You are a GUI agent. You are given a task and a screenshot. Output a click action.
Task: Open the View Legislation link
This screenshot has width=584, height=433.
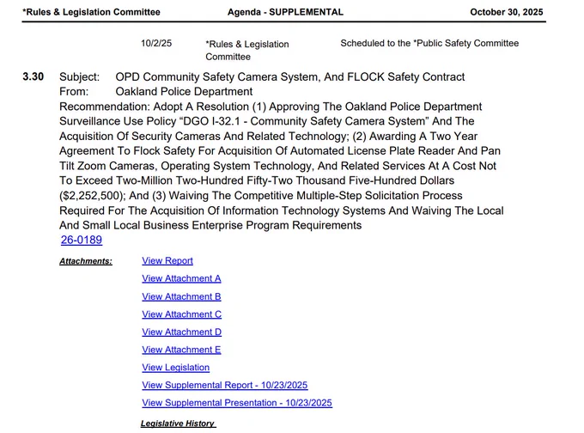(175, 368)
